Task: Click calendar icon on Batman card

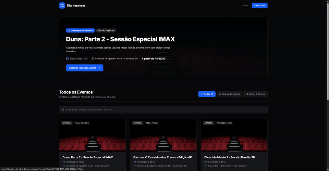Action: (x=135, y=162)
